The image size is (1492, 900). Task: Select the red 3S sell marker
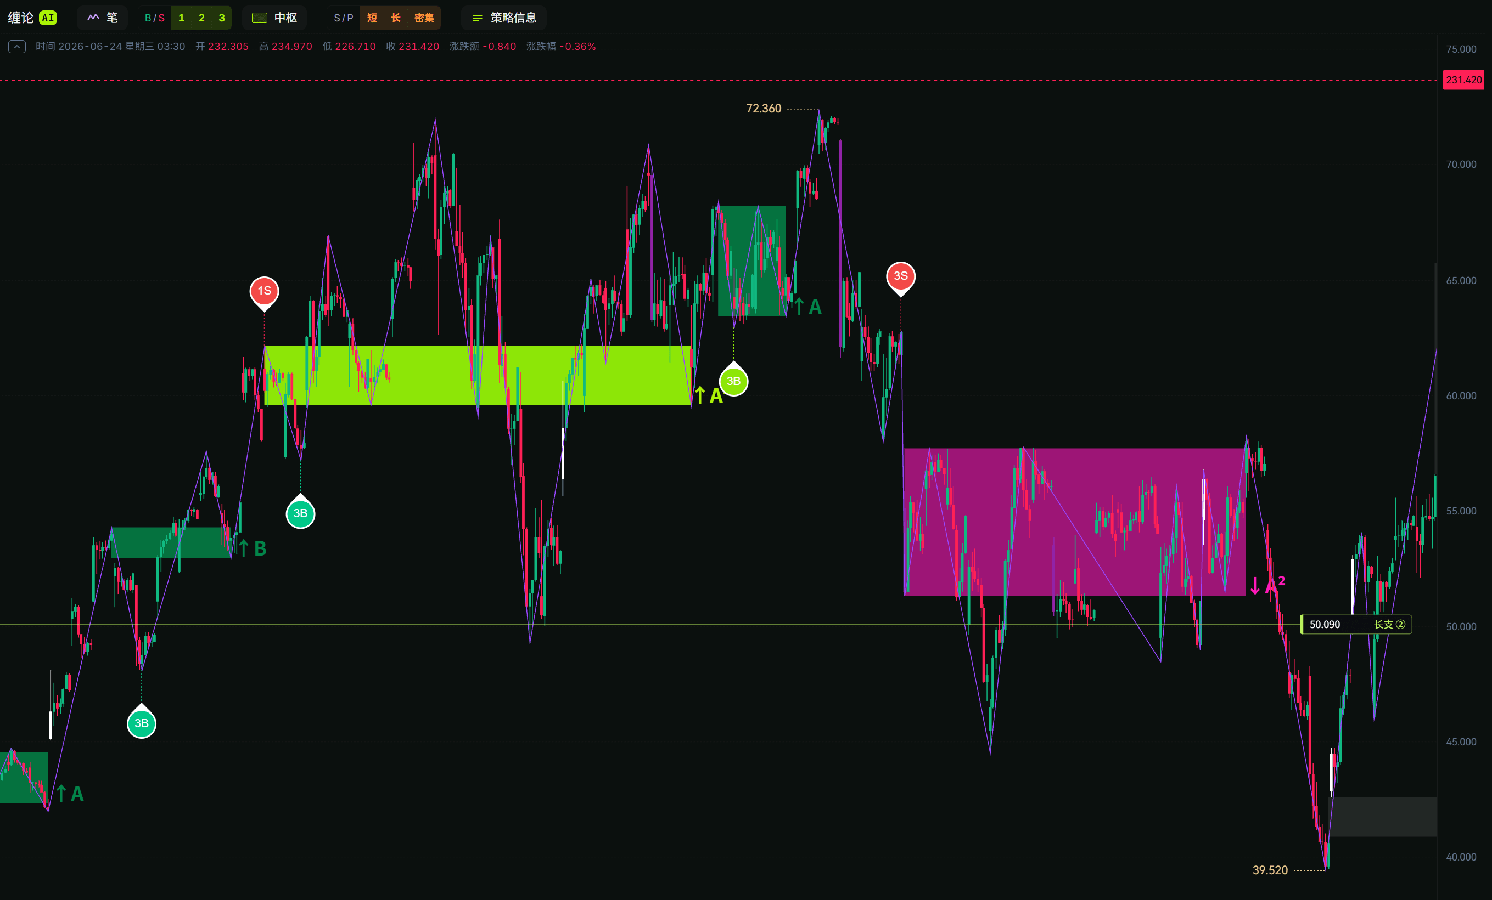(900, 278)
